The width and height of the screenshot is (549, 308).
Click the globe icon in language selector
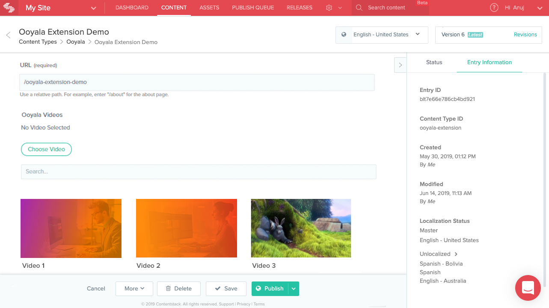(344, 35)
